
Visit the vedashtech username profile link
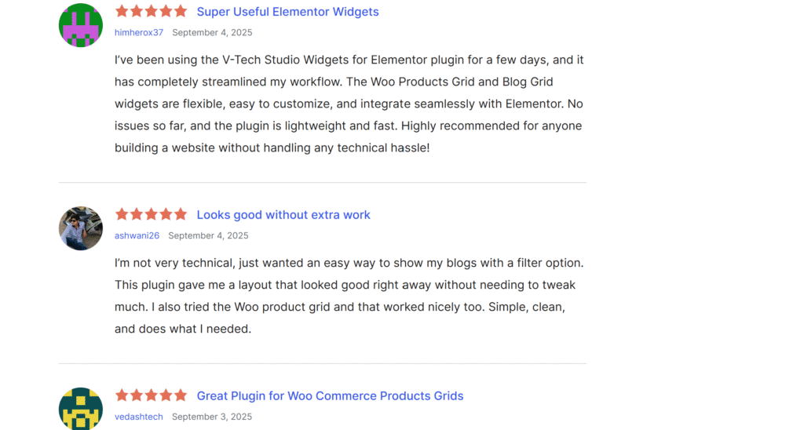pos(139,417)
